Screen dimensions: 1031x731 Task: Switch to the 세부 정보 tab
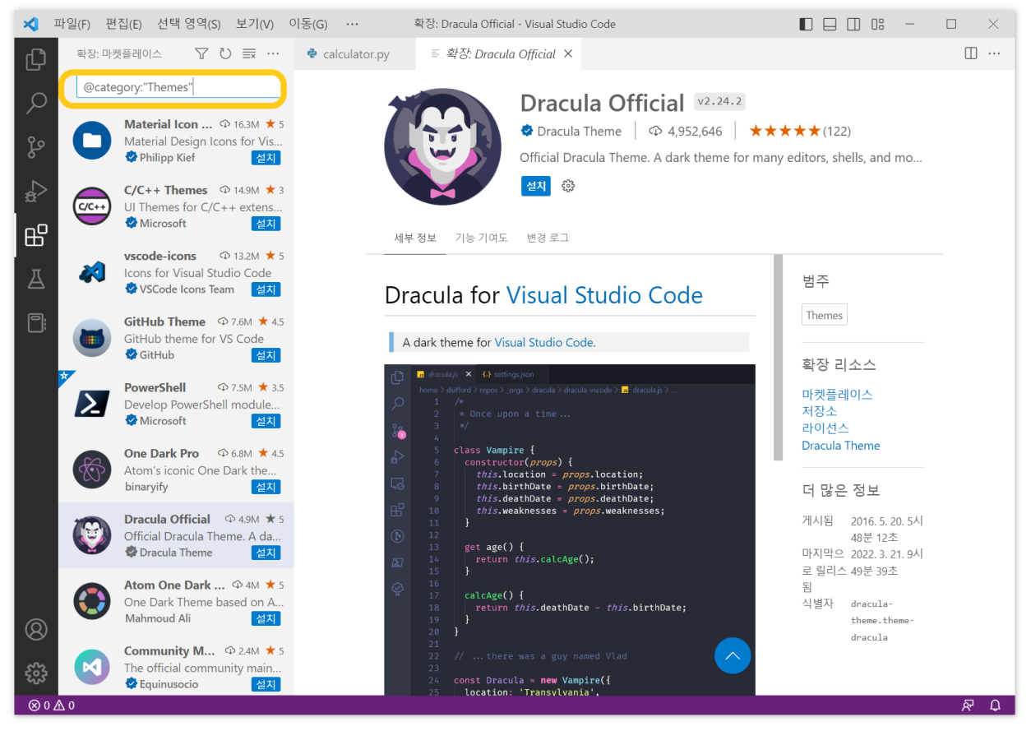pyautogui.click(x=415, y=238)
